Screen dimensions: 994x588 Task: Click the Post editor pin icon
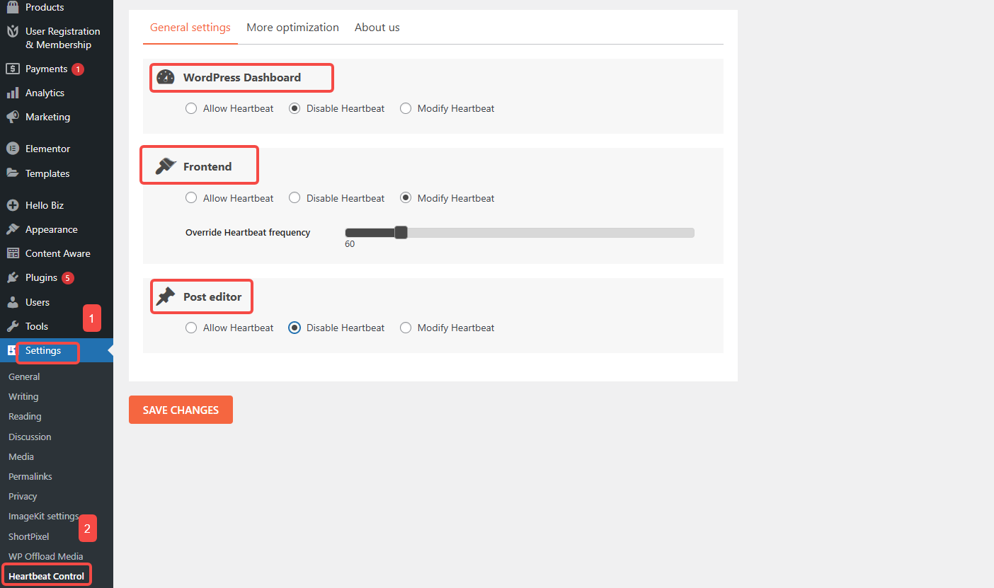click(164, 296)
